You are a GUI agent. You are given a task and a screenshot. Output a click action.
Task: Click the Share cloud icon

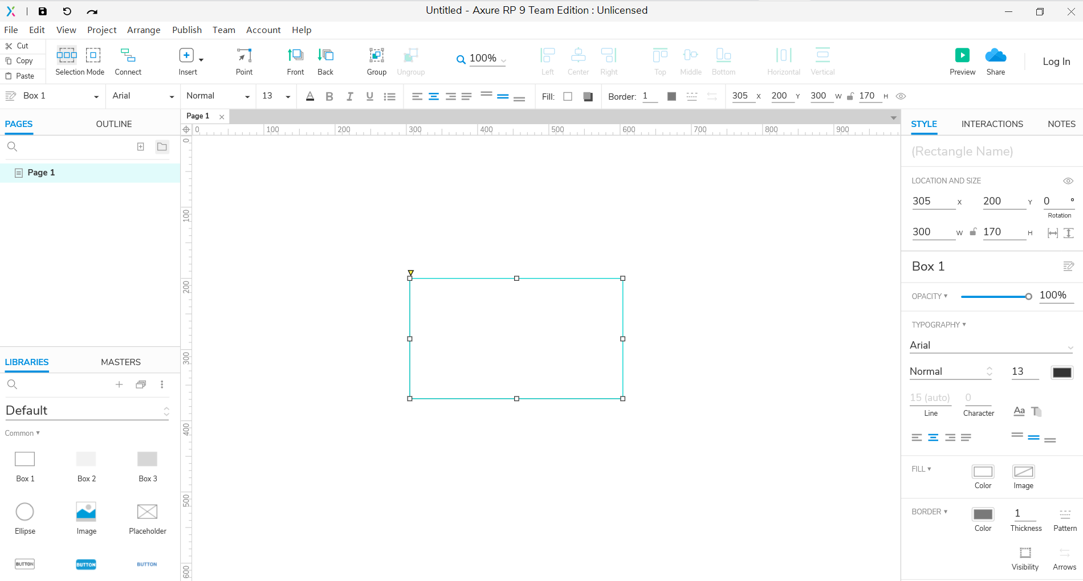click(x=996, y=55)
